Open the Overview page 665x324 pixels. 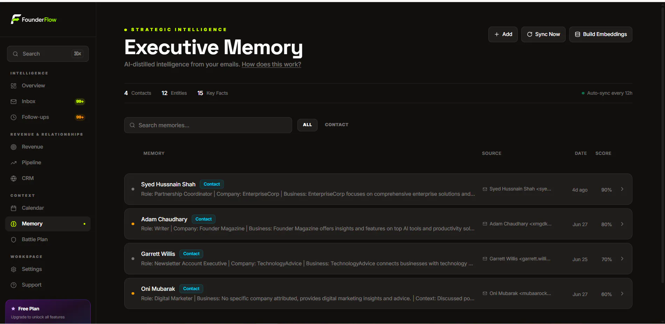tap(48, 86)
